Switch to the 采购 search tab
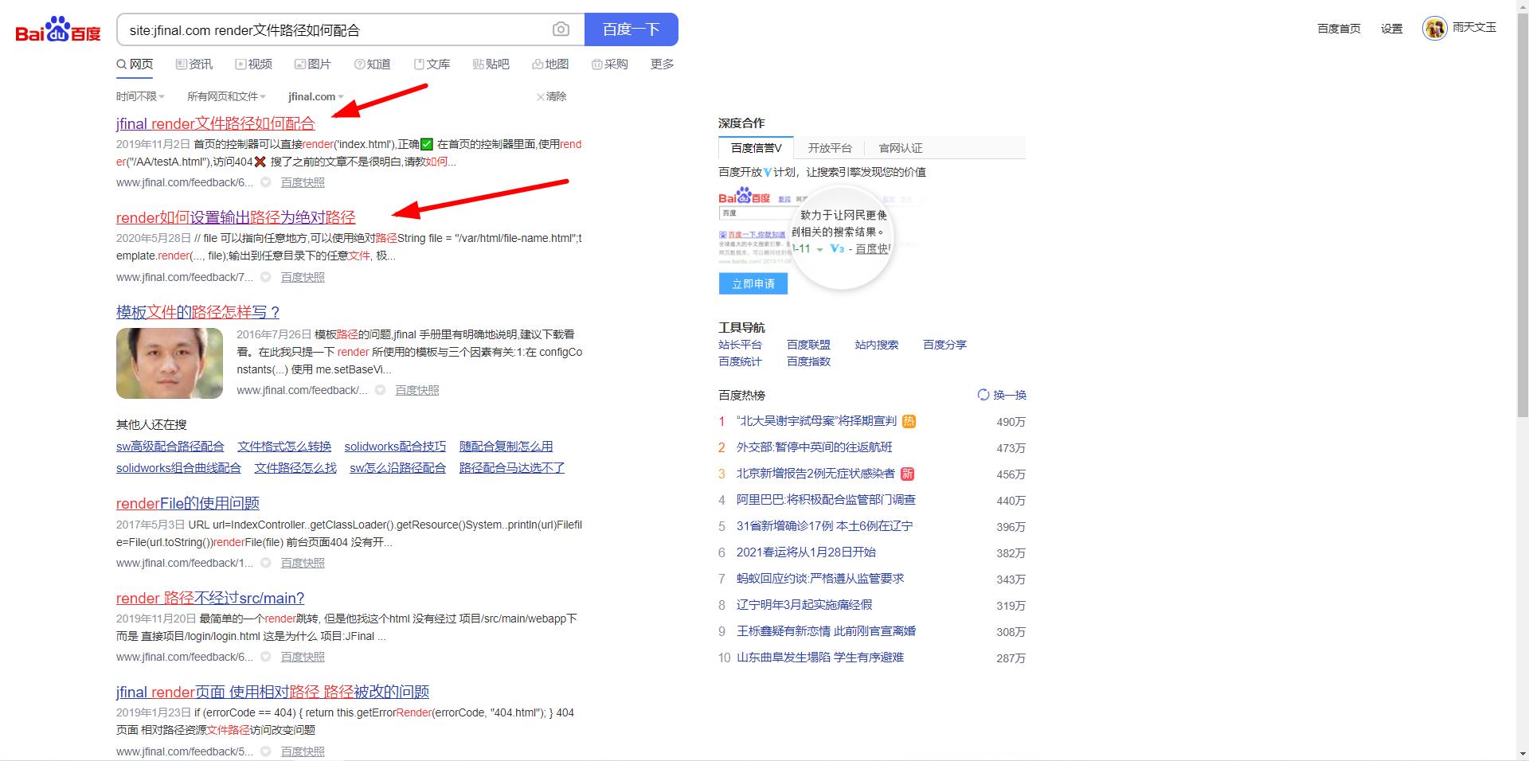 (610, 64)
